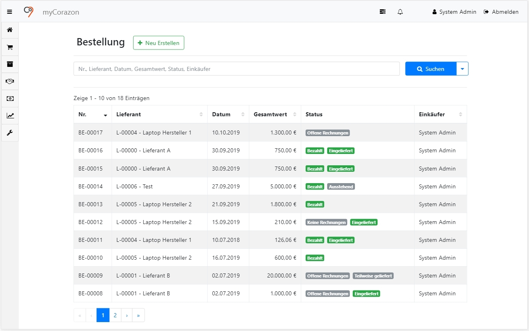Click the notification bell icon
Image resolution: width=529 pixels, height=331 pixels.
click(400, 12)
